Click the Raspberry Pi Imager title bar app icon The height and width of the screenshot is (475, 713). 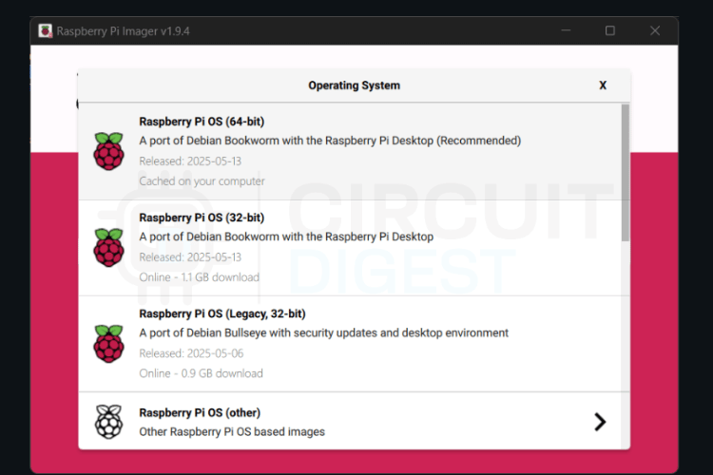[45, 30]
